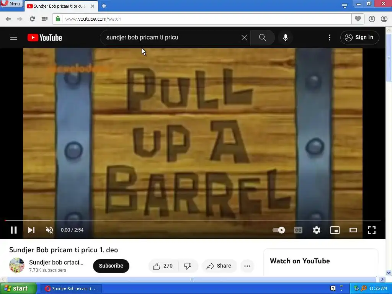The width and height of the screenshot is (392, 294).
Task: Toggle closed captions
Action: [298, 230]
